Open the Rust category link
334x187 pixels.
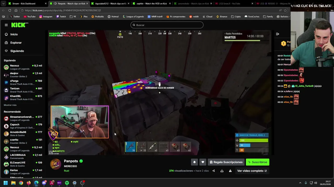(67, 171)
